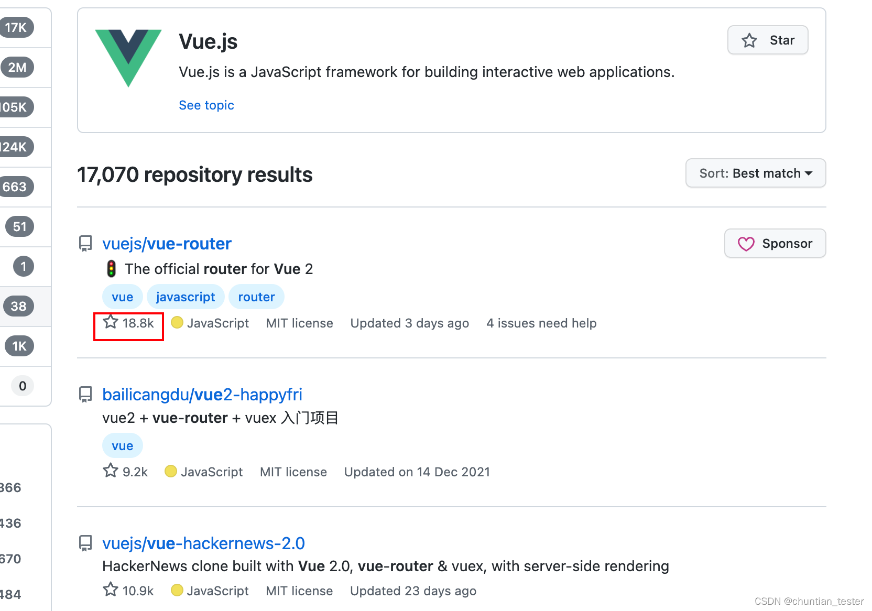Select the javascript tag on vue-router

[186, 297]
